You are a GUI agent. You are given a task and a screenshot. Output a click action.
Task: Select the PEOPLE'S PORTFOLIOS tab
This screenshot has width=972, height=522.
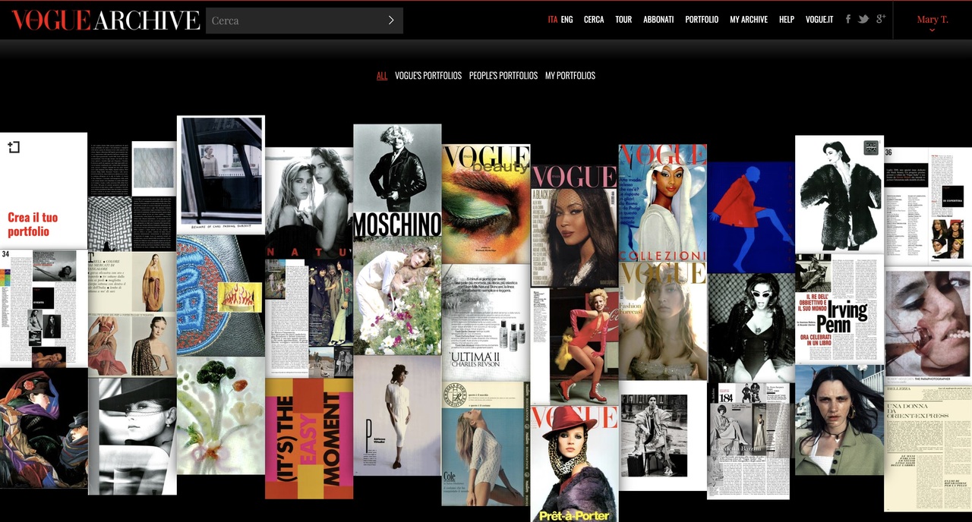pos(503,76)
